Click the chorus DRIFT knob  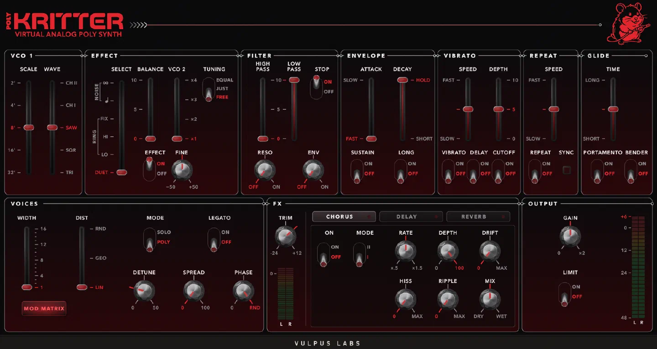click(x=490, y=251)
